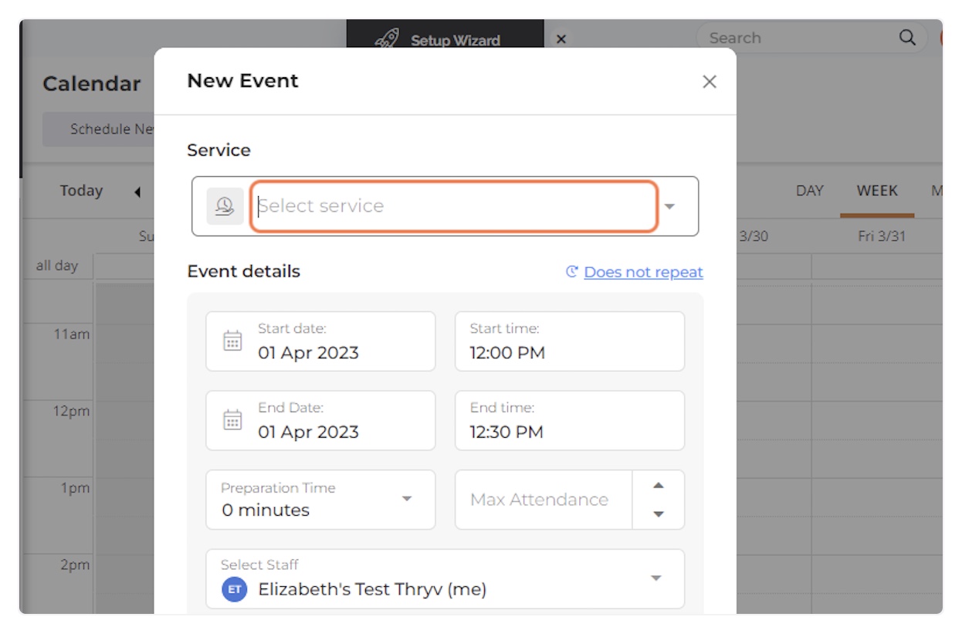
Task: Click the service clock icon
Action: coord(225,206)
